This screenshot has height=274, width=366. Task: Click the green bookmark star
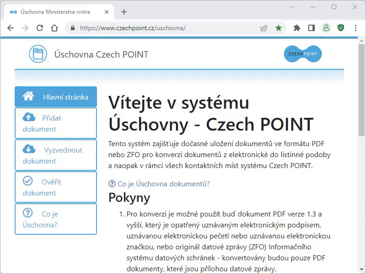pos(279,28)
